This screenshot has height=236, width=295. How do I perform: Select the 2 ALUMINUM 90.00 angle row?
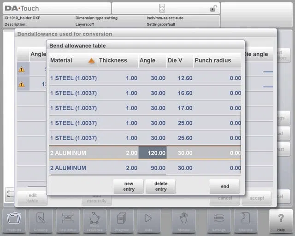click(x=145, y=168)
